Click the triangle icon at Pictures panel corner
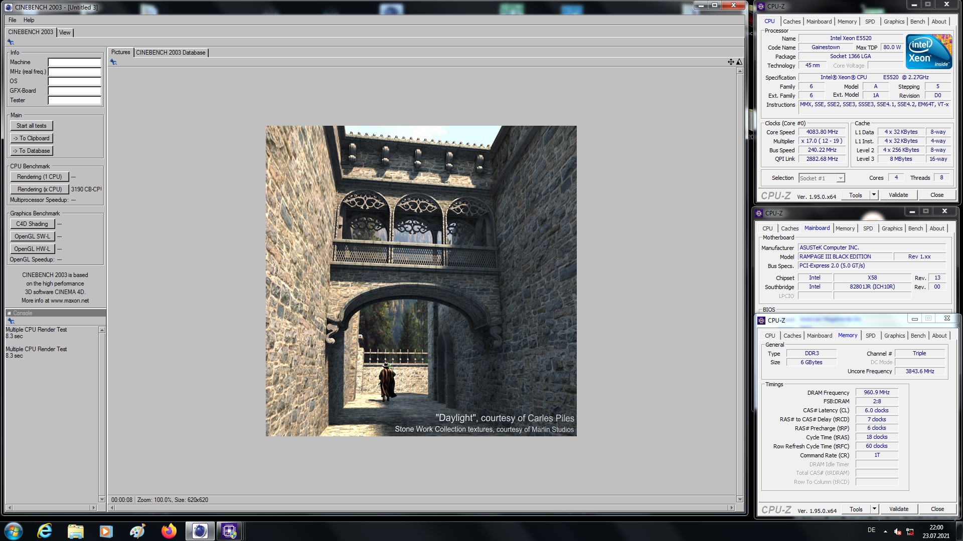This screenshot has width=963, height=541. point(739,62)
